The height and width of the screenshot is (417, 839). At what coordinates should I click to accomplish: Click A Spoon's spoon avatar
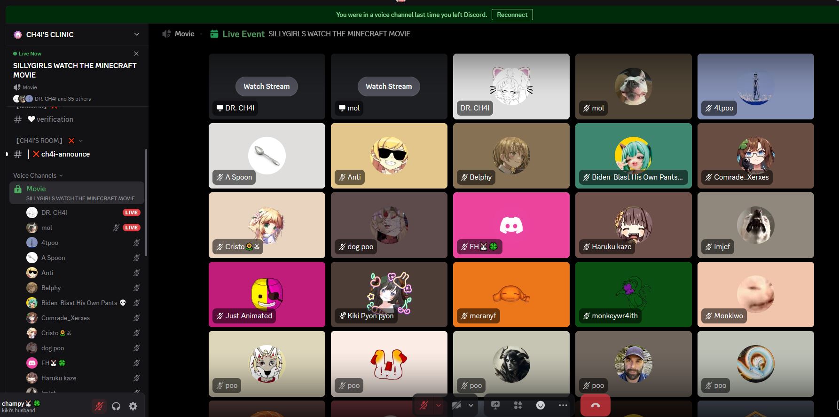[267, 156]
